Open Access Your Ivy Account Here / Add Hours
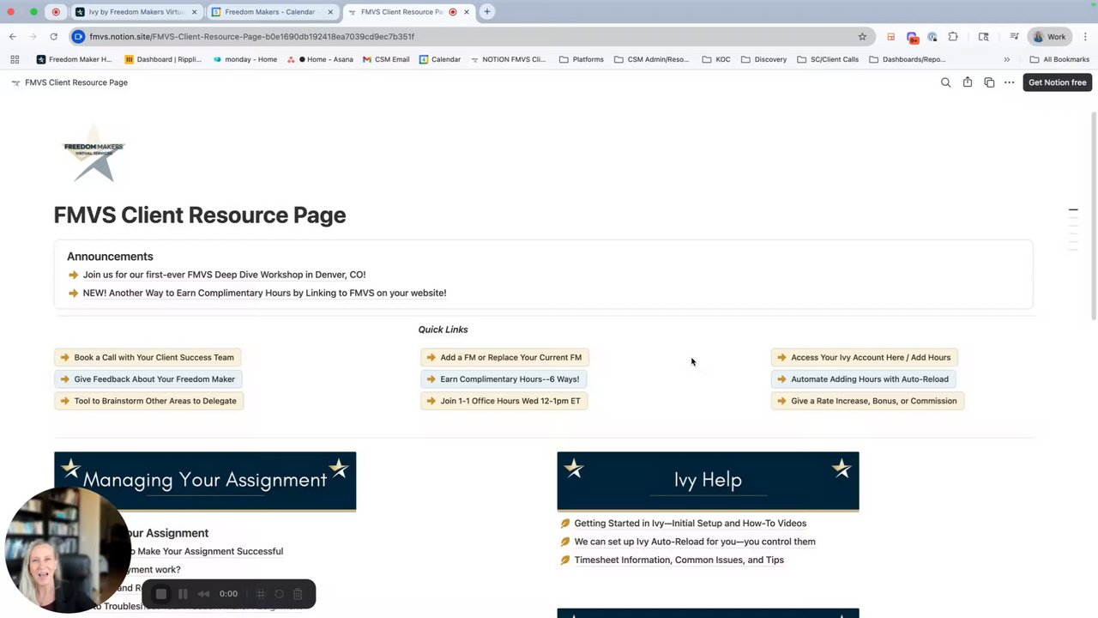The image size is (1098, 618). pos(865,357)
